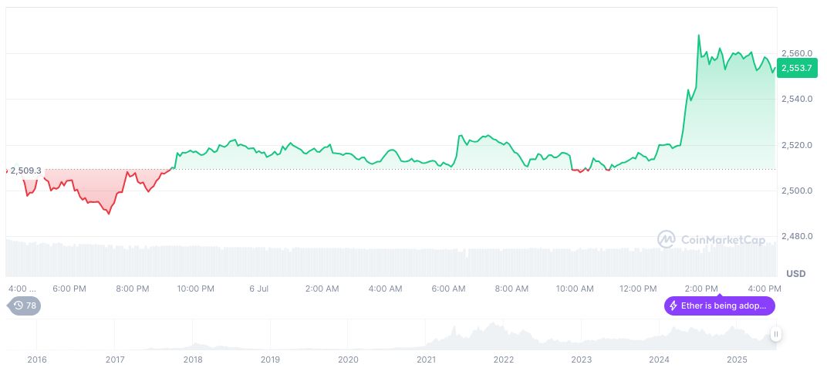
Task: Jump to 2024 on the year navigator
Action: (659, 360)
